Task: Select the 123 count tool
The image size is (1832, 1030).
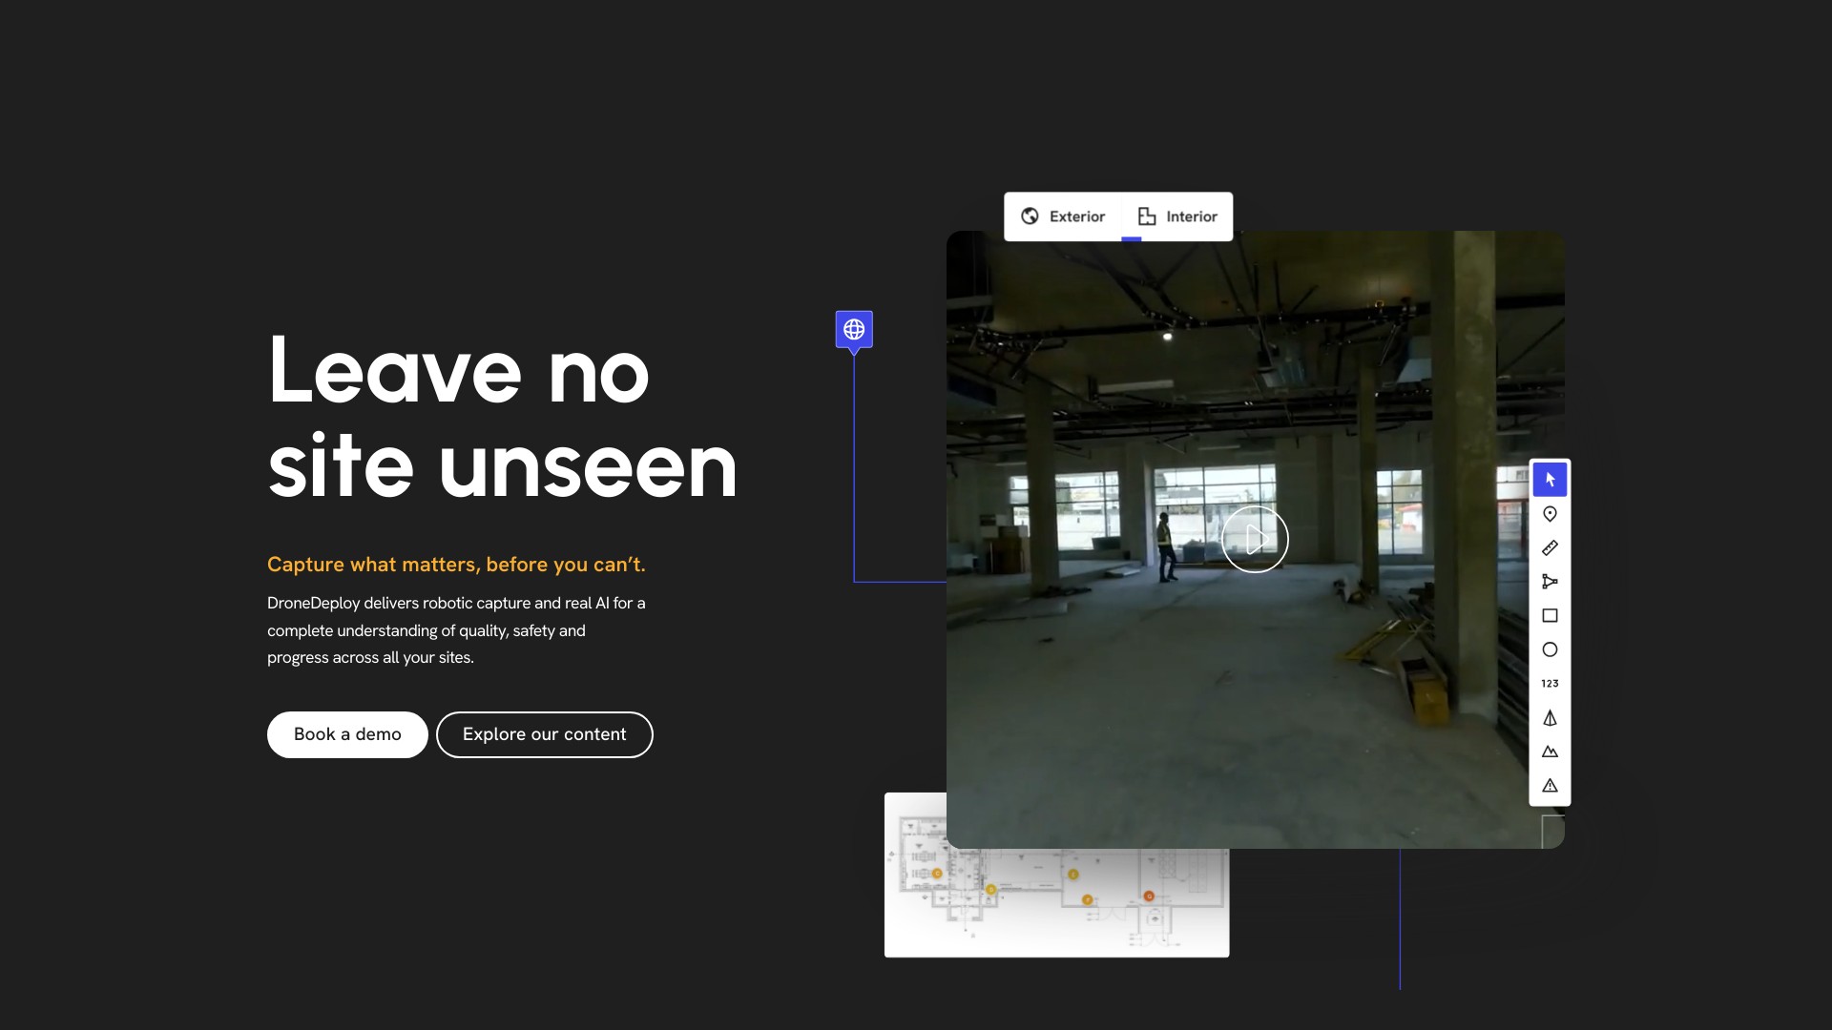Action: coord(1550,684)
